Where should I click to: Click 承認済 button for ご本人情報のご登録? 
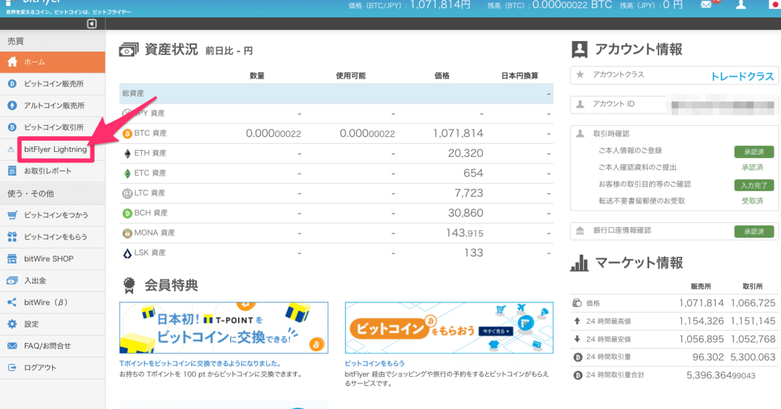point(754,151)
